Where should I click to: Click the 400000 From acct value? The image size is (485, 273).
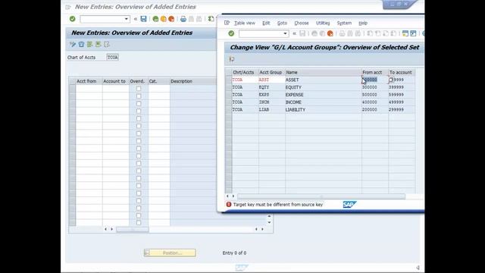coord(370,102)
